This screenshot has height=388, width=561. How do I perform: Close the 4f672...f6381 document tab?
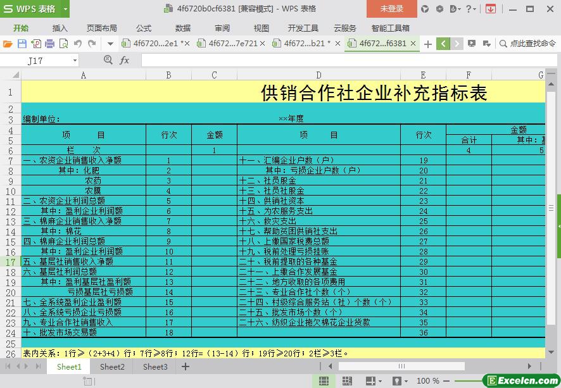click(x=413, y=44)
